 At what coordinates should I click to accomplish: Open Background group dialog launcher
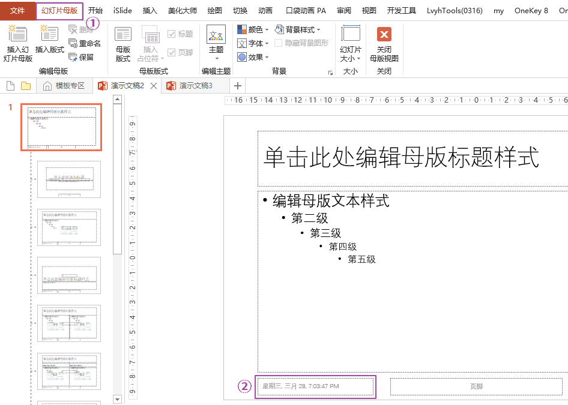[x=330, y=73]
